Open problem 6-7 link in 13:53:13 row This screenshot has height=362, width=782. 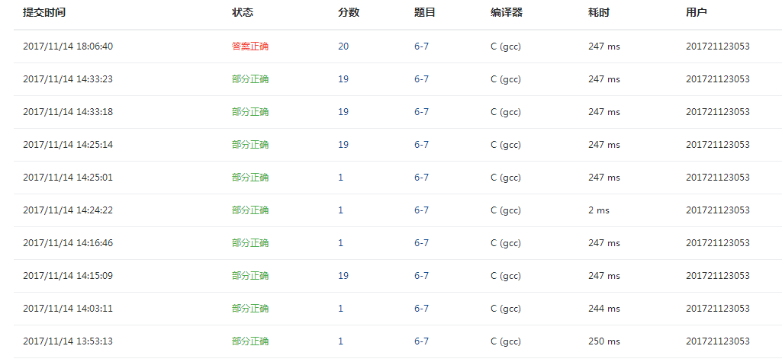coord(421,341)
